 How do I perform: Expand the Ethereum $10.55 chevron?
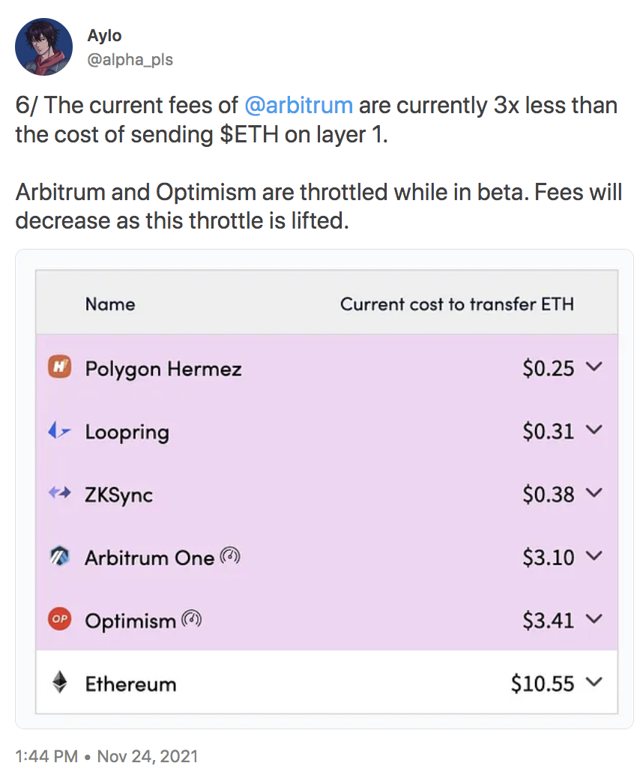tap(594, 682)
